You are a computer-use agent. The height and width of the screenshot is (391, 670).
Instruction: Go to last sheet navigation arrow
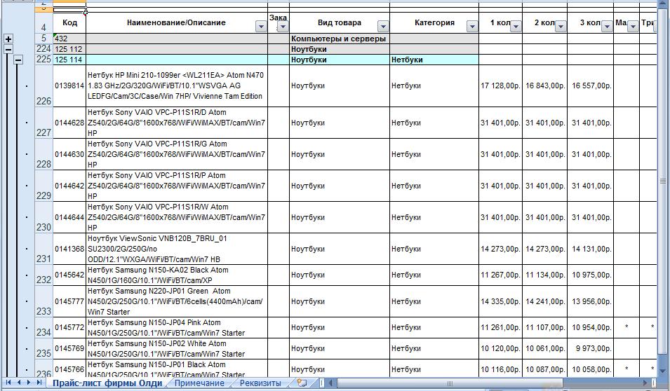pyautogui.click(x=39, y=383)
